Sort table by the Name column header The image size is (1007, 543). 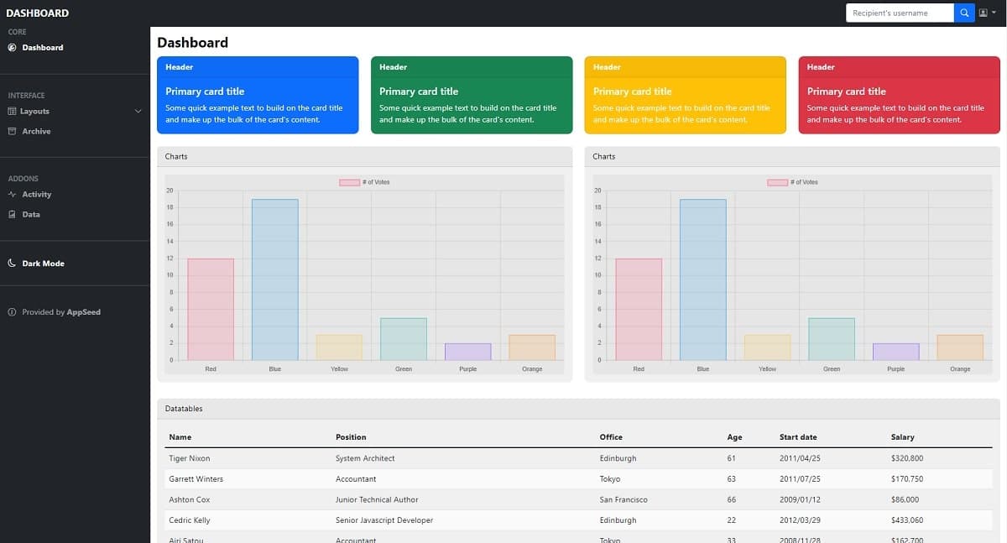pyautogui.click(x=180, y=437)
